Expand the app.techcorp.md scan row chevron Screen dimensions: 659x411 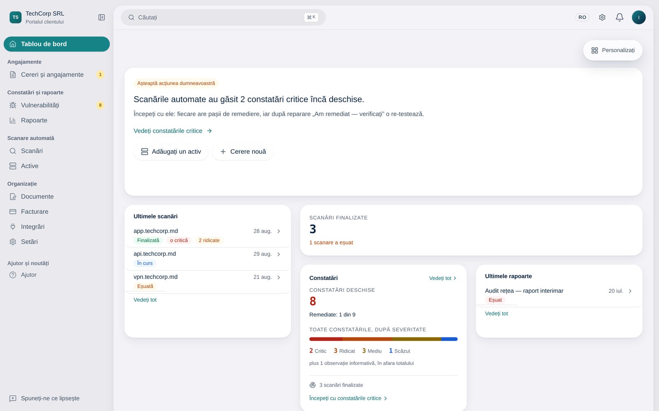[279, 231]
